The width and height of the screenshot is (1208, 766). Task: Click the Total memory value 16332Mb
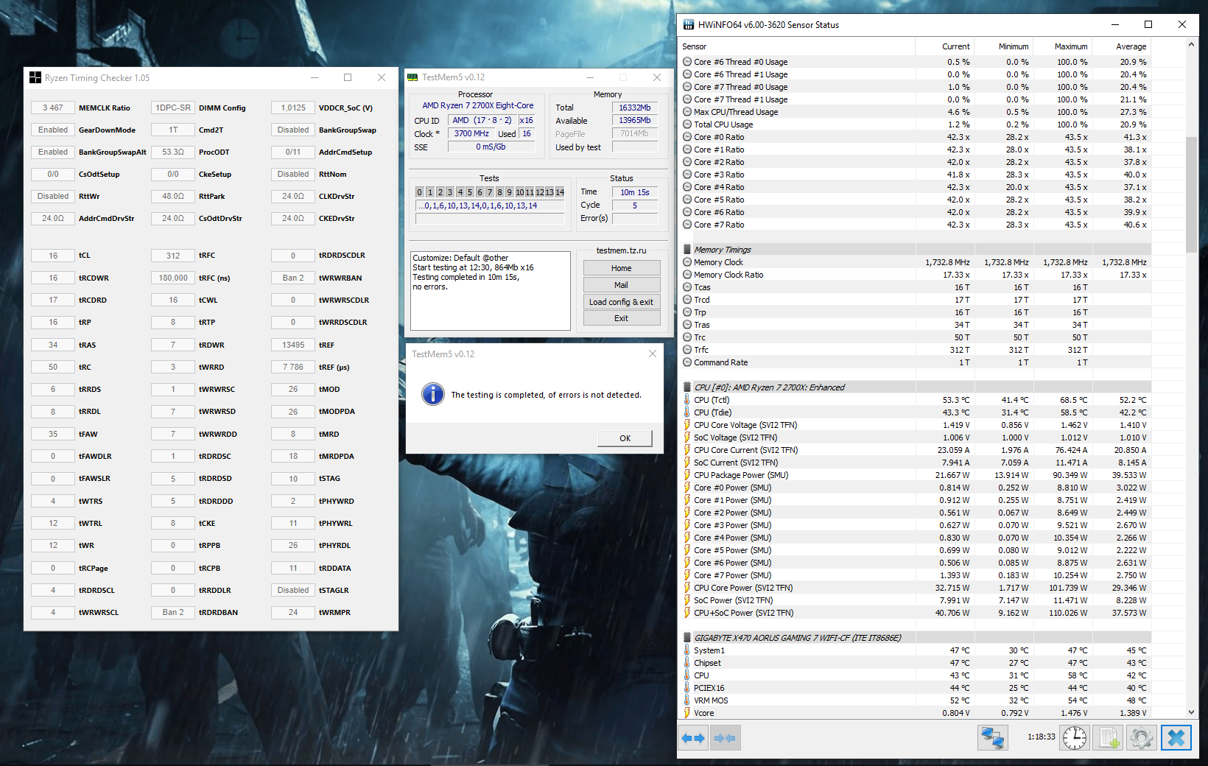tap(635, 108)
